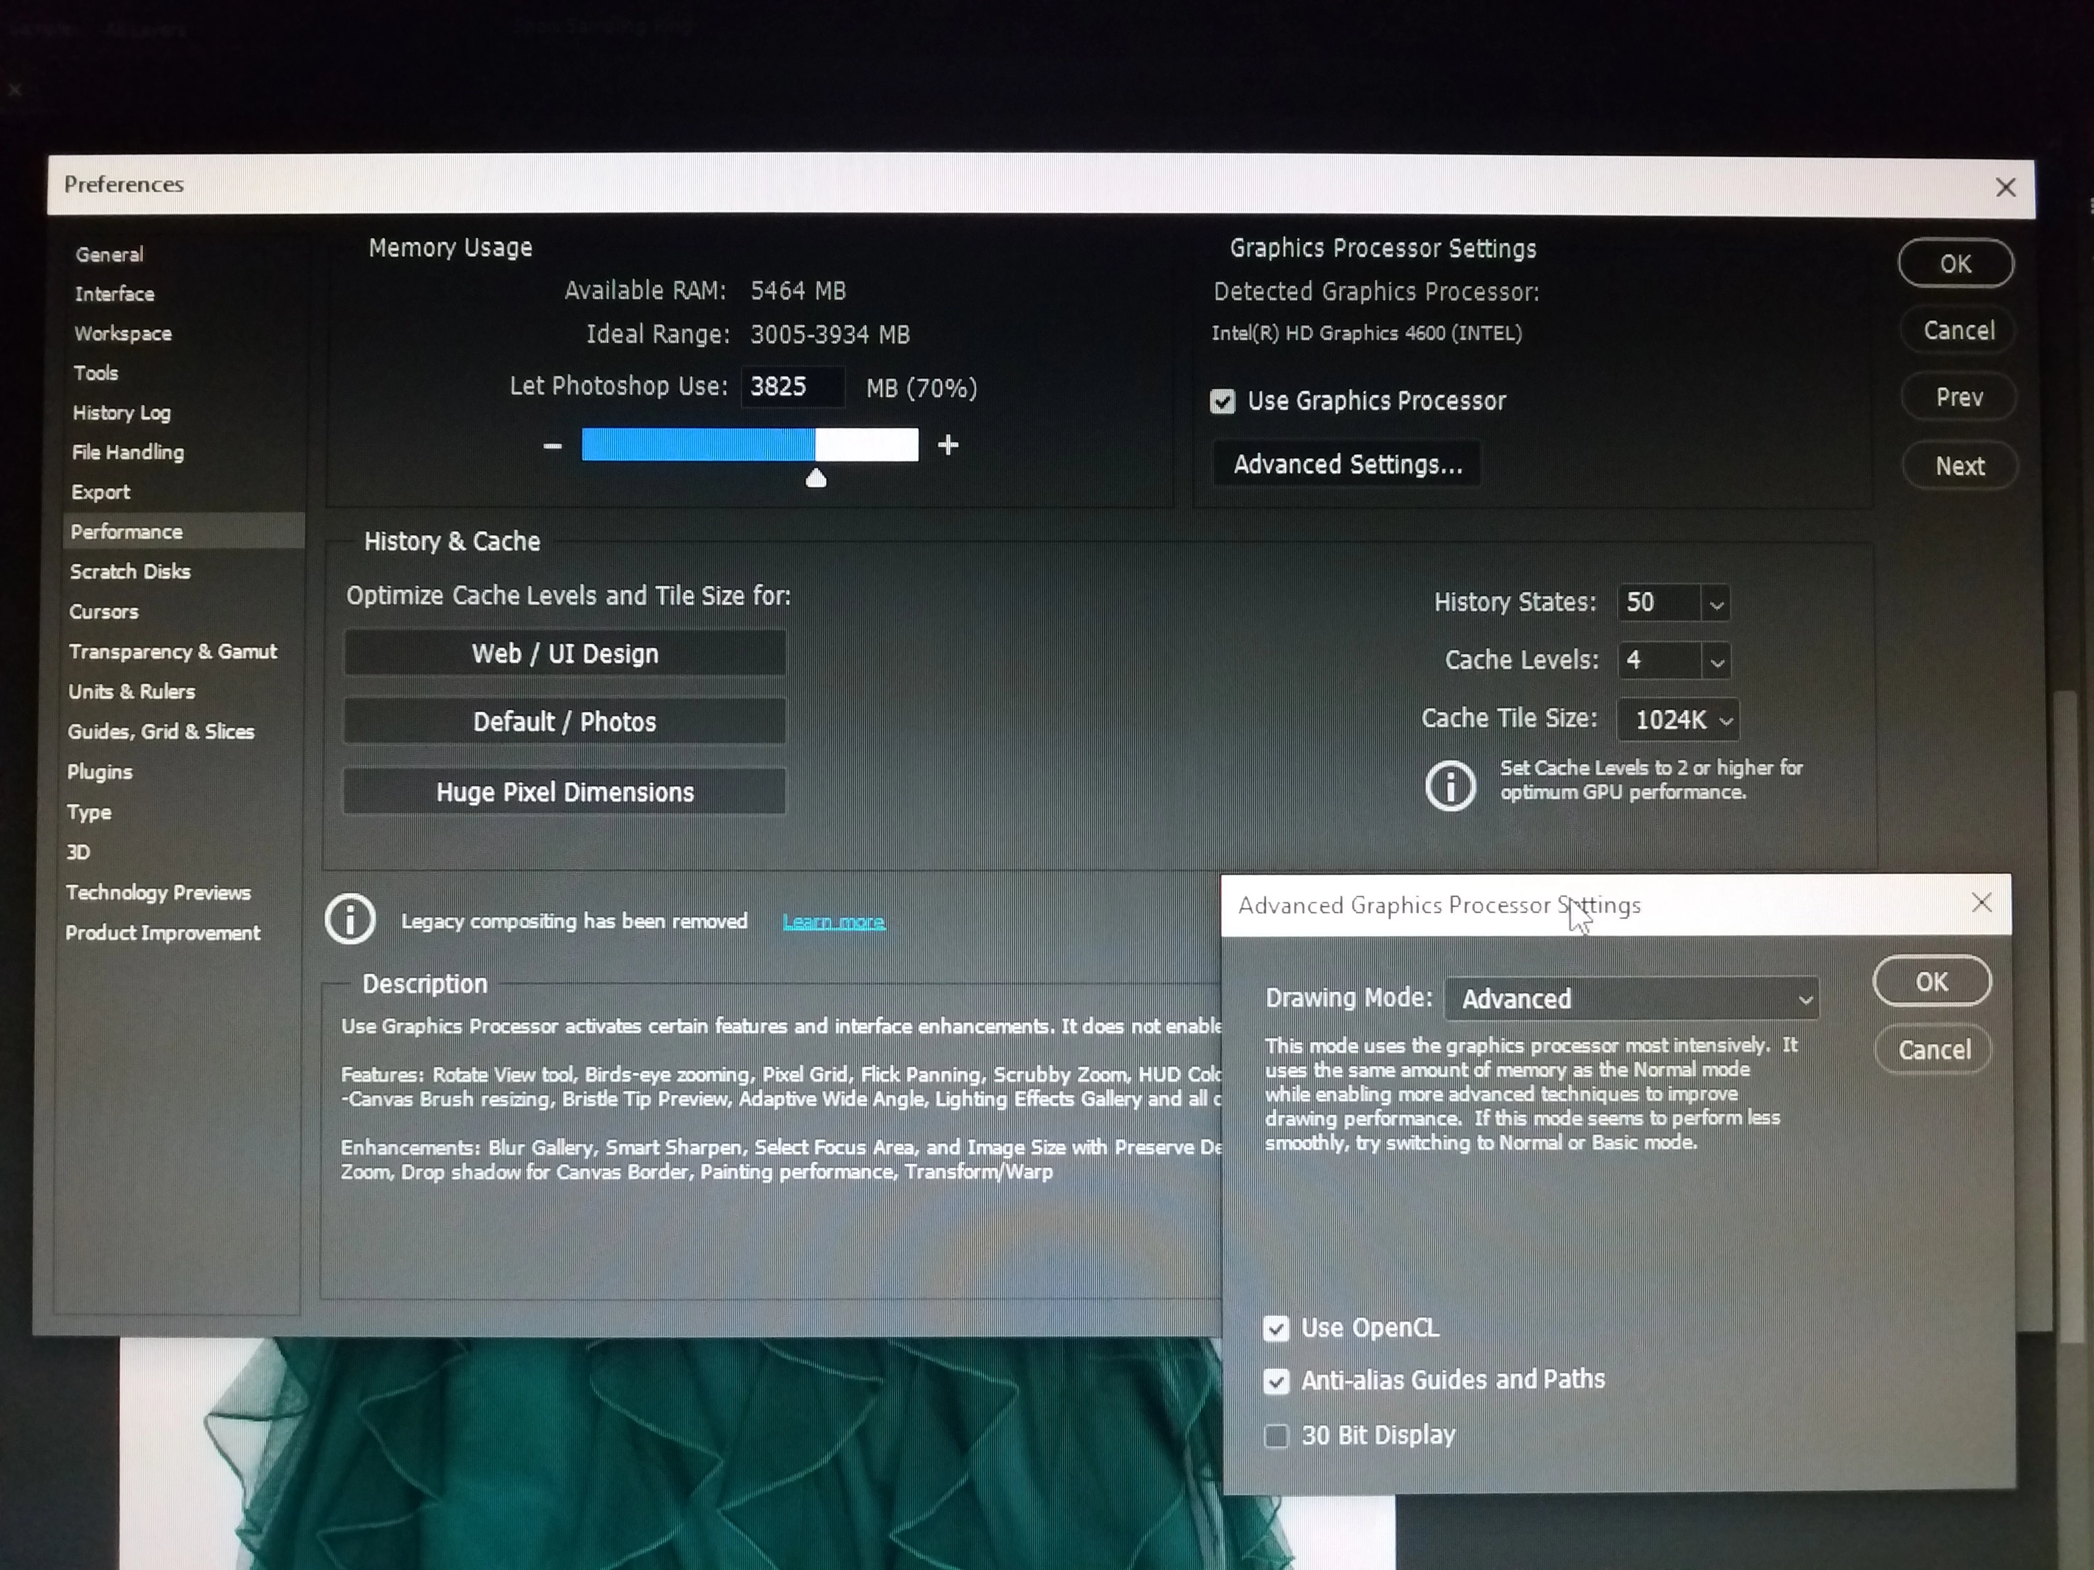Switch to the Scratch Disks category
The height and width of the screenshot is (1570, 2094).
(x=131, y=572)
